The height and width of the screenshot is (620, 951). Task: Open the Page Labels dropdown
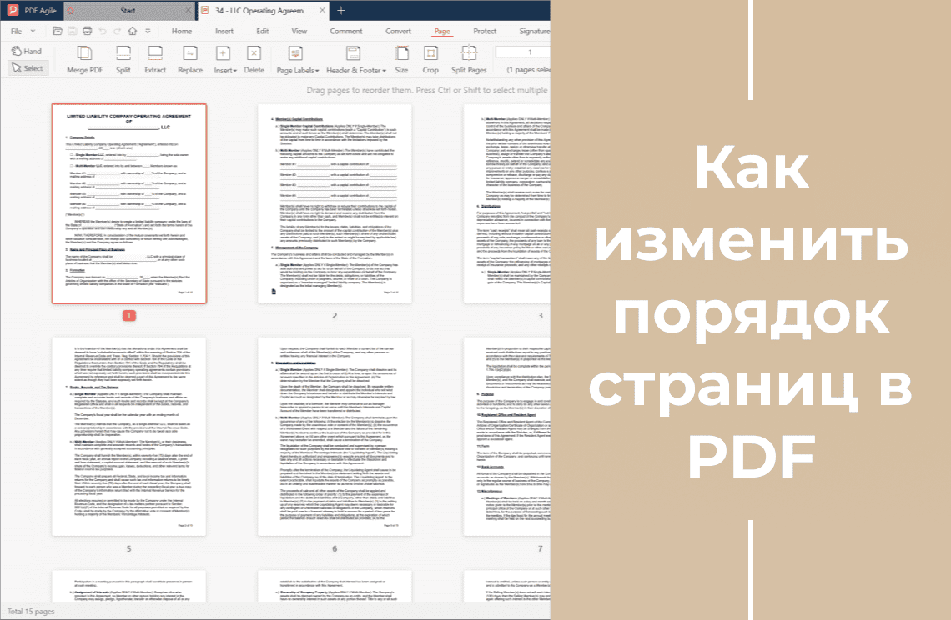[x=296, y=70]
